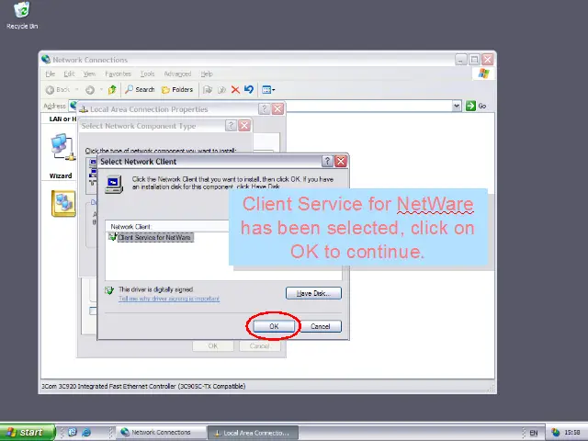Expand the address bar dropdown arrow
Image resolution: width=588 pixels, height=441 pixels.
(x=457, y=106)
